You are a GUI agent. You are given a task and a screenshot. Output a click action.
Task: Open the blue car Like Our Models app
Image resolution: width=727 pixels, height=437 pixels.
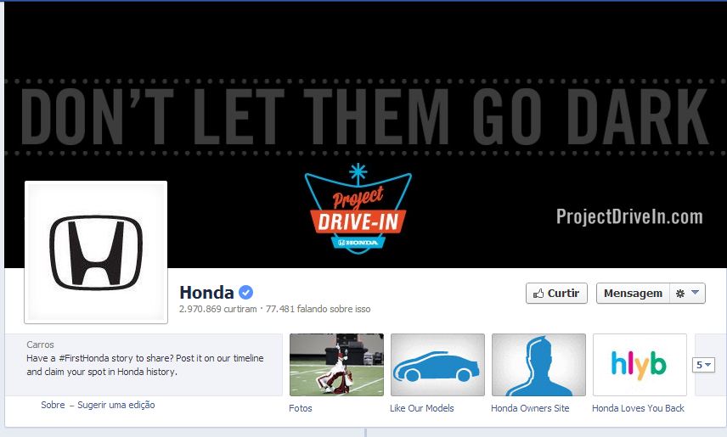click(x=437, y=365)
